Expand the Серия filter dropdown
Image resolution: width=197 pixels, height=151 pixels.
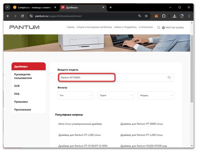pos(116,95)
